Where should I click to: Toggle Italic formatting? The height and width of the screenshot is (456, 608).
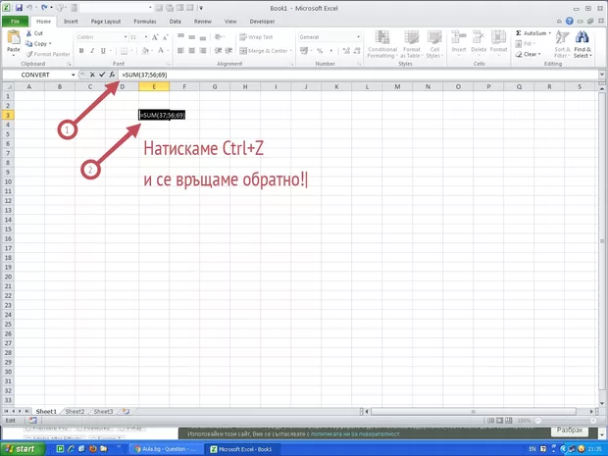pyautogui.click(x=92, y=51)
